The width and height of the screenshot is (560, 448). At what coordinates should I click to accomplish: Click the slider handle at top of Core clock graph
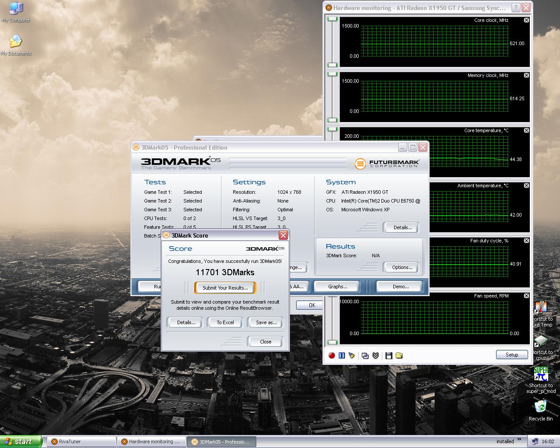coord(333,19)
